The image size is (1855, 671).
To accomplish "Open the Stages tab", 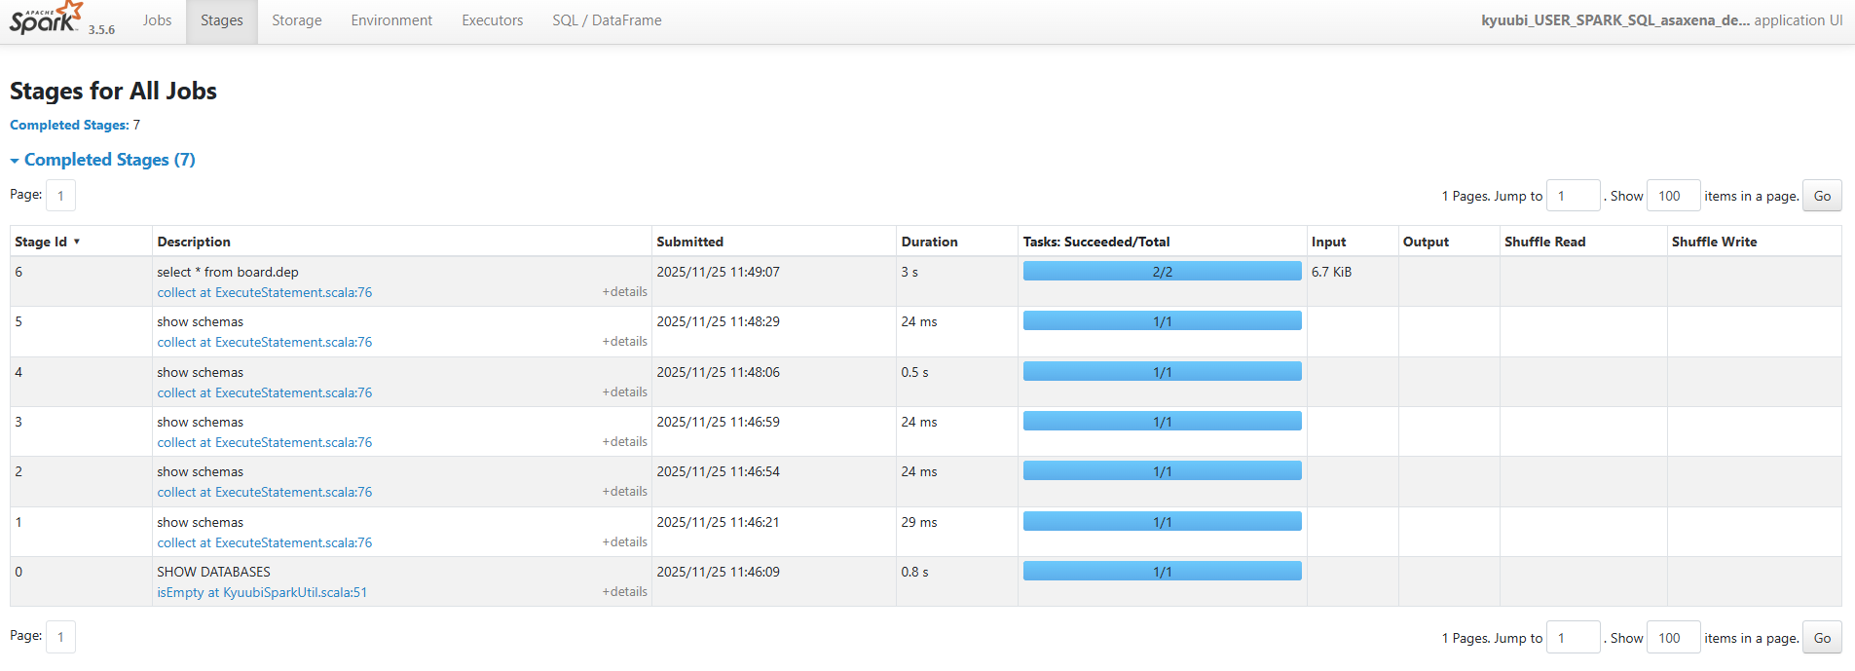I will [222, 20].
